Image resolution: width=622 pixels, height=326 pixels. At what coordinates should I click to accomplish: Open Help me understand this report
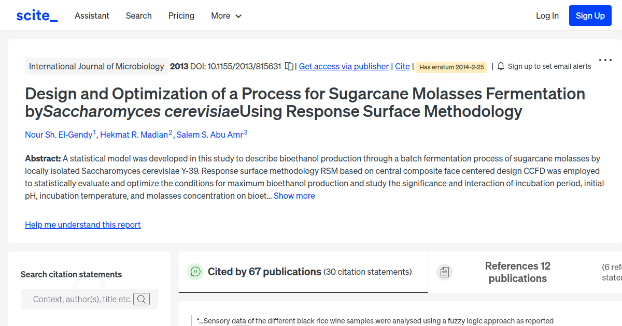click(82, 225)
